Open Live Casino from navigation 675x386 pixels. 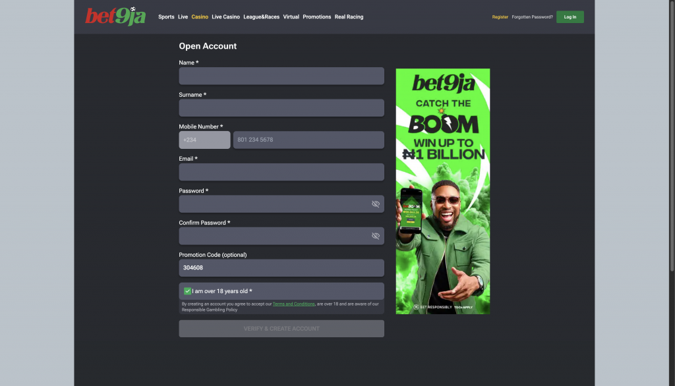225,16
